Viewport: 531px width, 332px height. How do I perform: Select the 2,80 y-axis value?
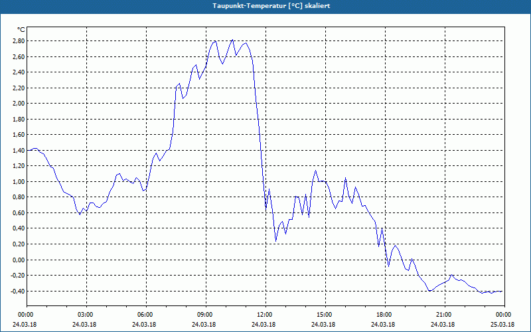tap(19, 41)
